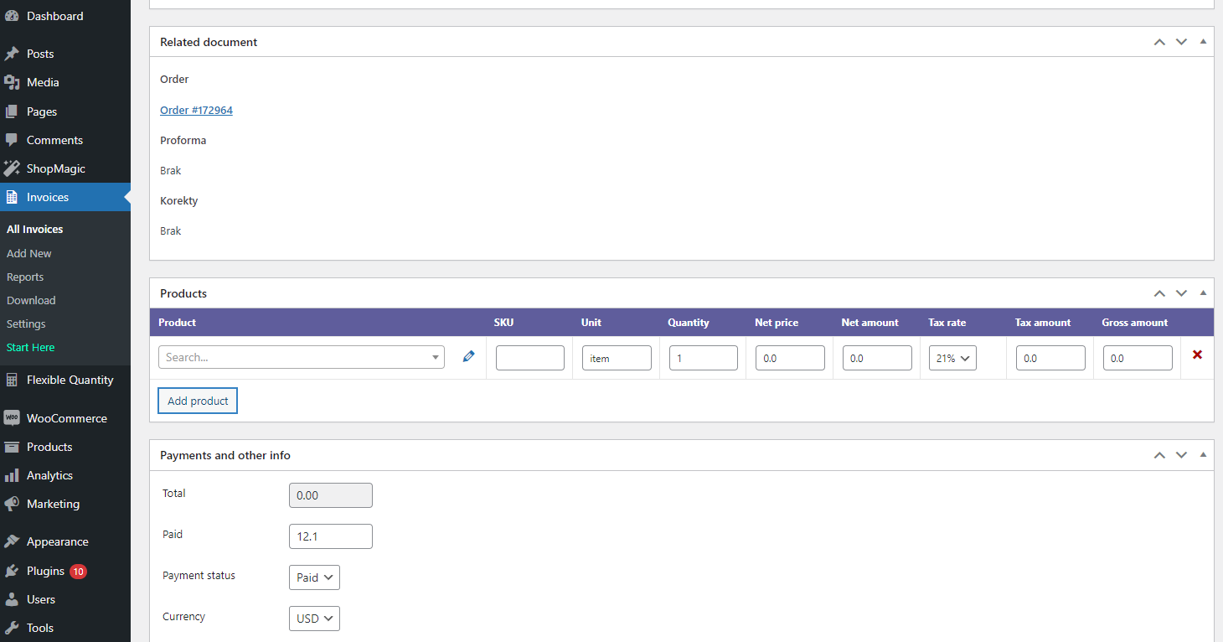The width and height of the screenshot is (1223, 642).
Task: Collapse the Related document panel toggle triangle
Action: pyautogui.click(x=1203, y=41)
